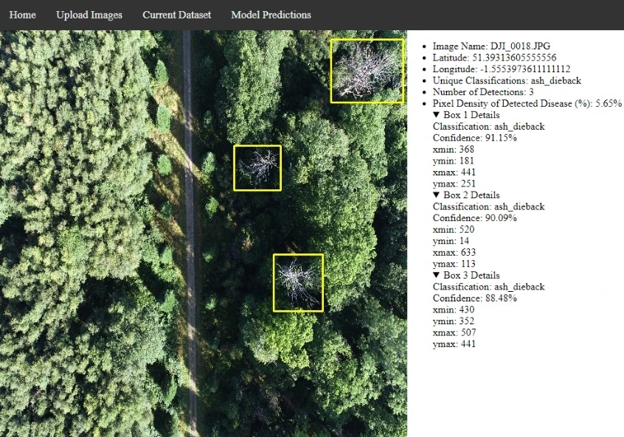
Task: Click the xmin: 520 value
Action: (454, 230)
